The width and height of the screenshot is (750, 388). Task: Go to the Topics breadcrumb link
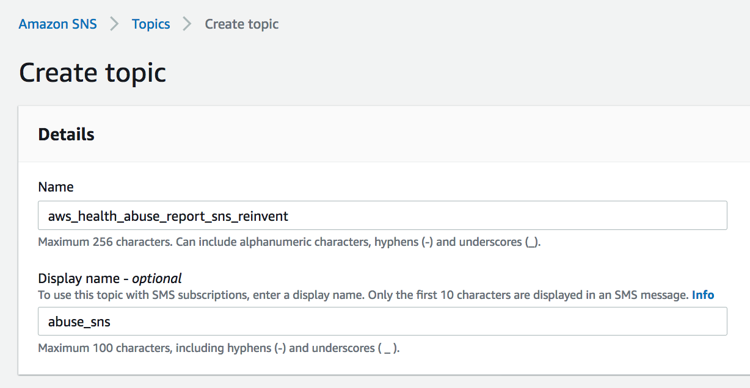pos(151,24)
